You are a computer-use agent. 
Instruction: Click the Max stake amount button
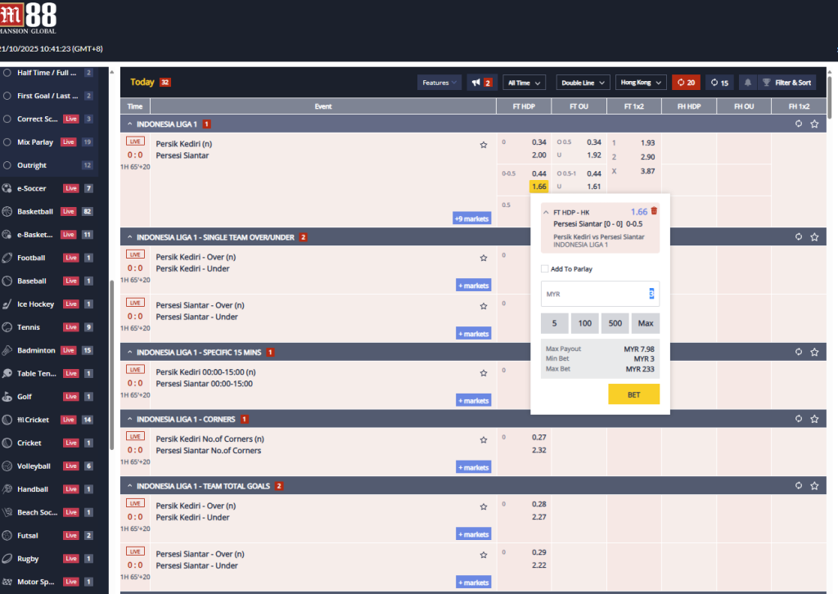coord(646,323)
